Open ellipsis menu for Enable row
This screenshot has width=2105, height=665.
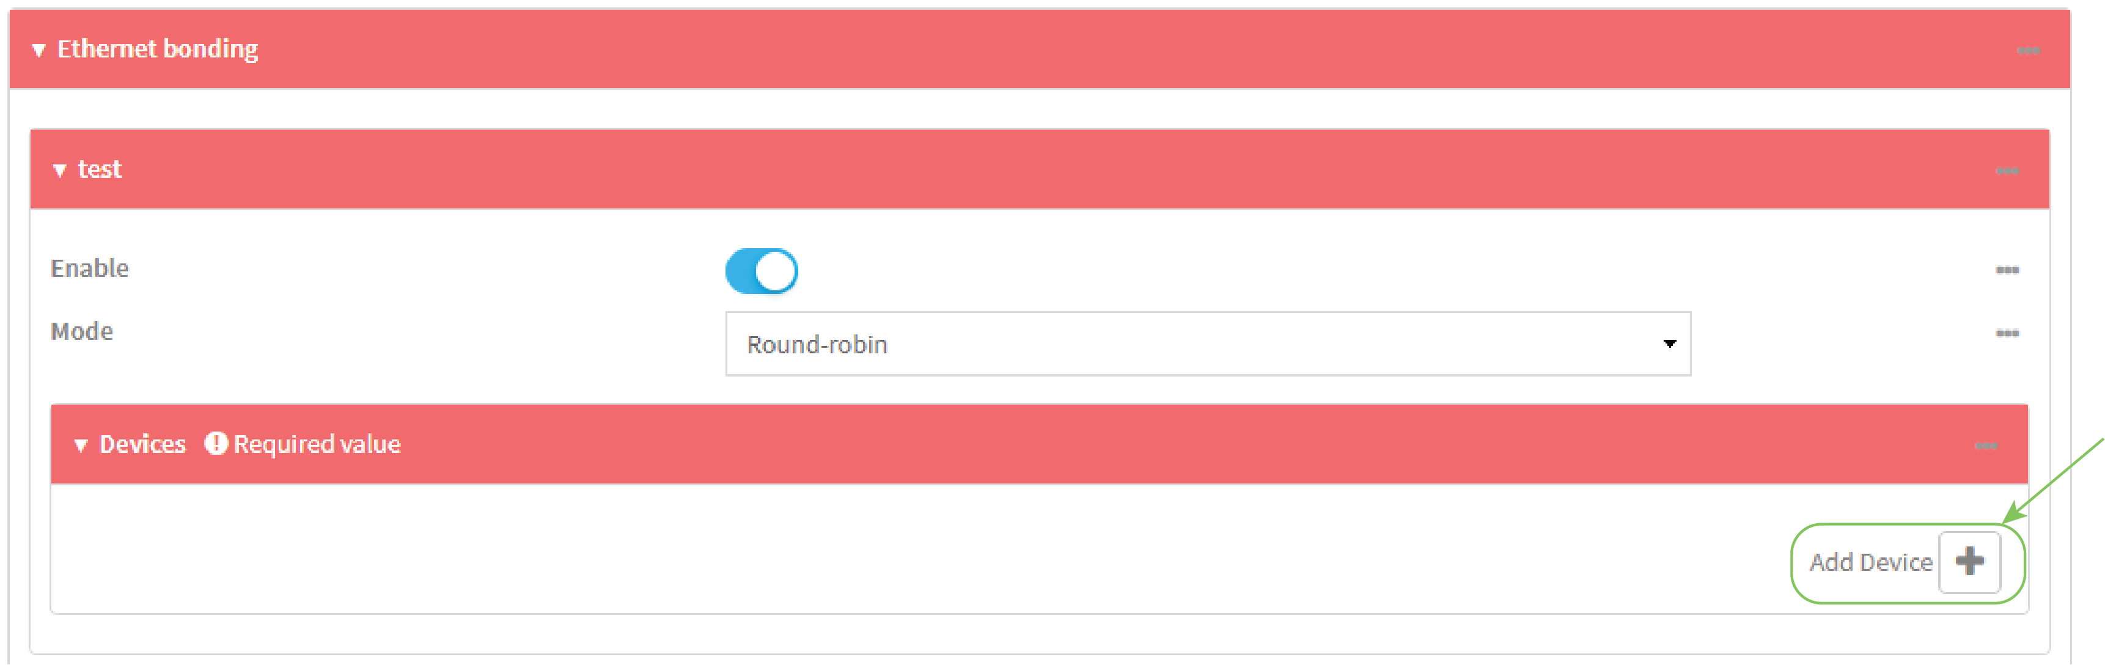click(x=2007, y=270)
